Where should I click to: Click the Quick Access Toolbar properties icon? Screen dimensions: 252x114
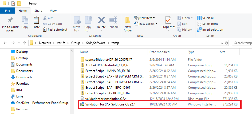pyautogui.click(x=13, y=3)
